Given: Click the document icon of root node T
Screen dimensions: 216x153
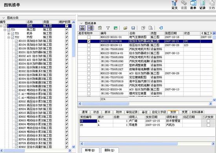Looking at the screenshot, I should (5, 26).
